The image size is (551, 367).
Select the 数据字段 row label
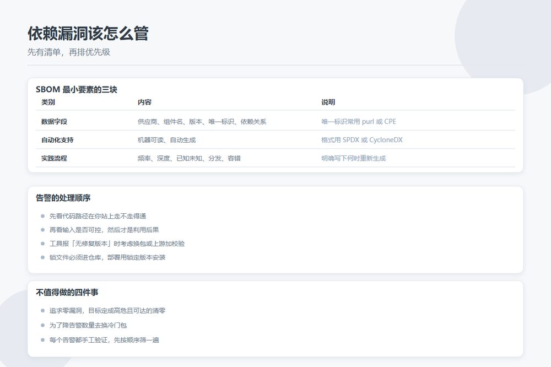[x=54, y=122]
